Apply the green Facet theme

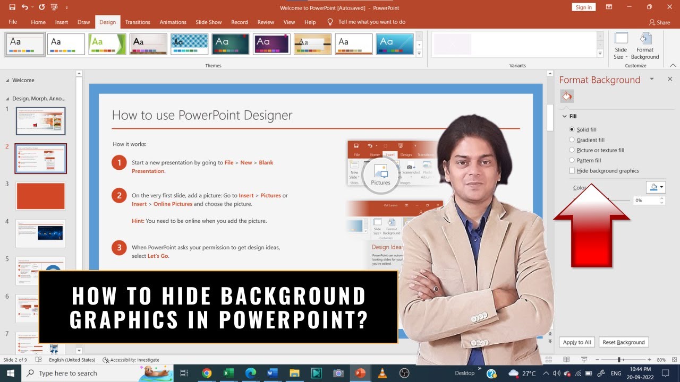coord(107,44)
